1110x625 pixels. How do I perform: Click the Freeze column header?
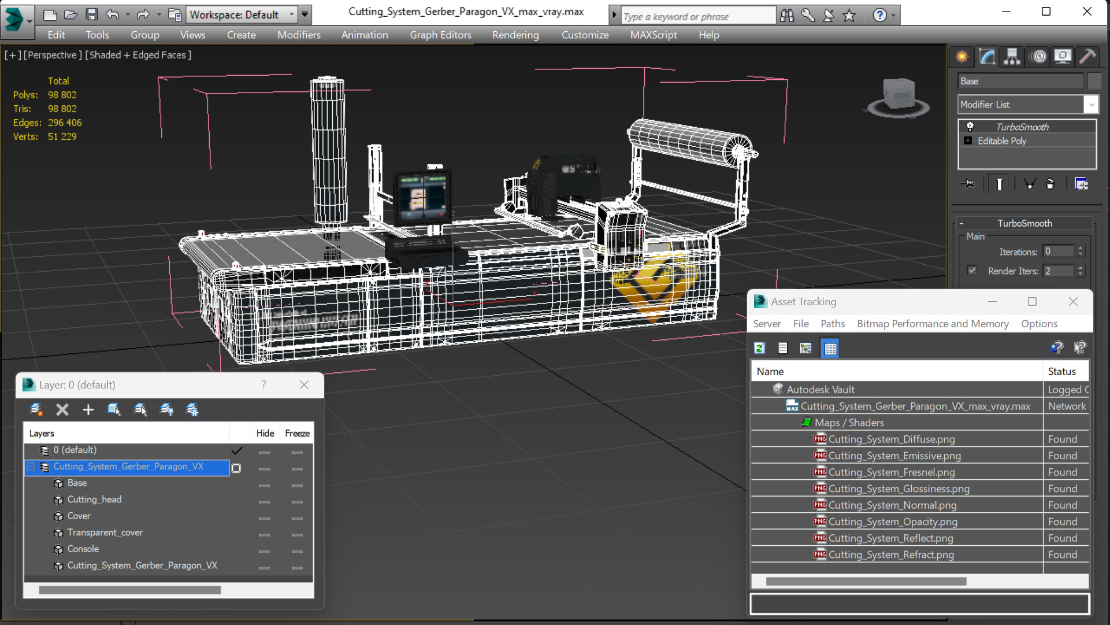297,433
